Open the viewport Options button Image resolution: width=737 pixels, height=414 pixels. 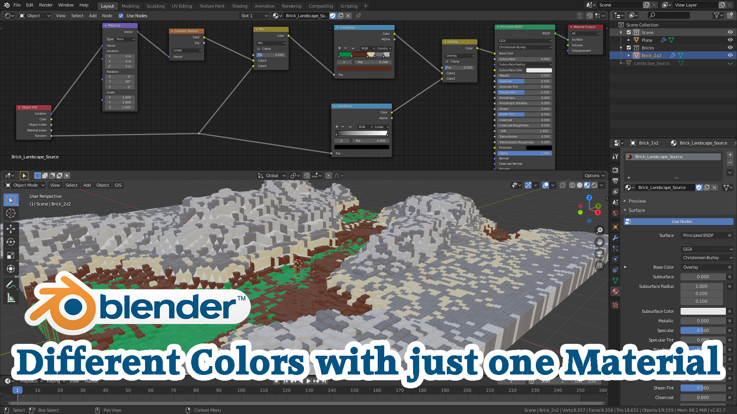(x=594, y=176)
